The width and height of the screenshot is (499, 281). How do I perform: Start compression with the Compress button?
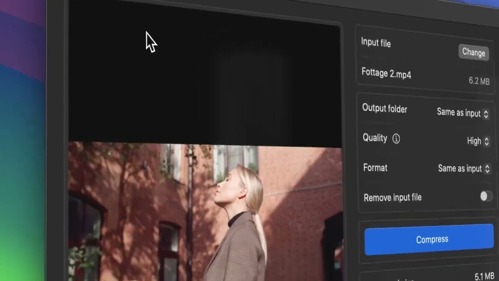coord(429,239)
